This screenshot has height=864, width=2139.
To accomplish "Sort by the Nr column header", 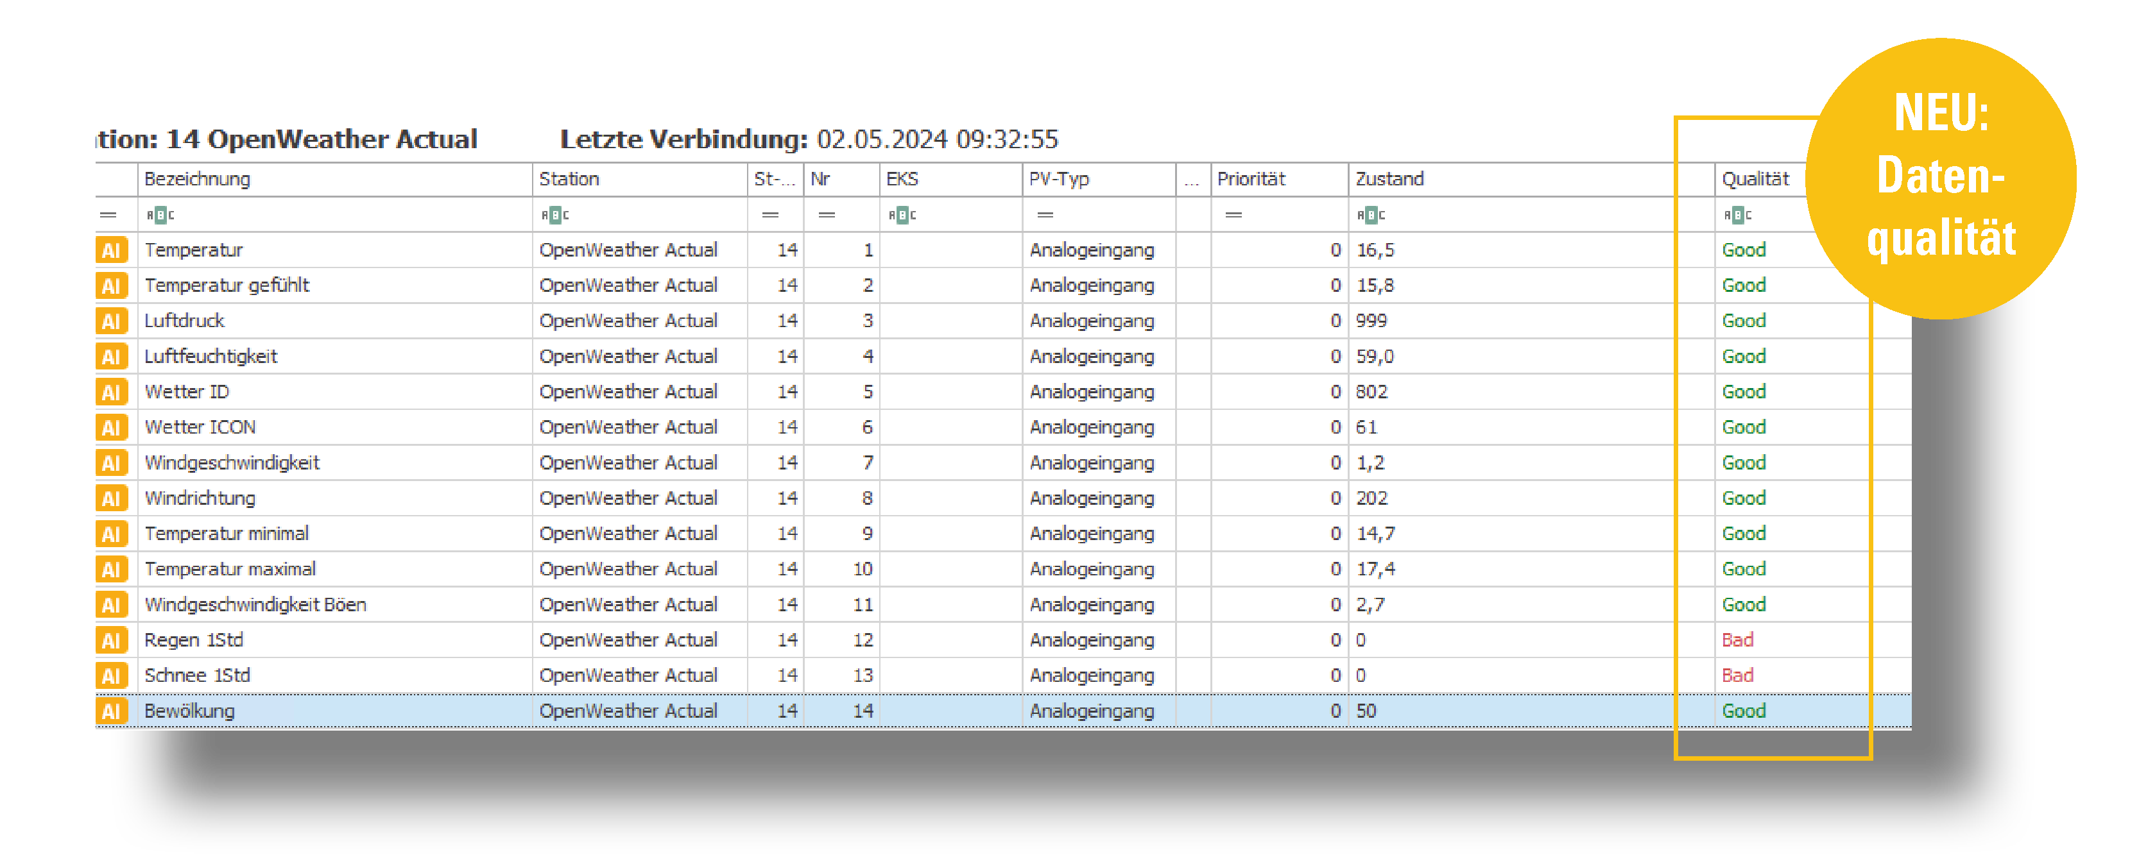I will click(x=841, y=179).
